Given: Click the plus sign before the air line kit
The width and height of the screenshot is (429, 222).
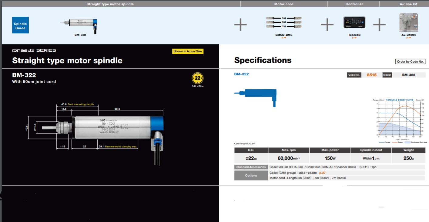Looking at the screenshot, I should pyautogui.click(x=379, y=24).
